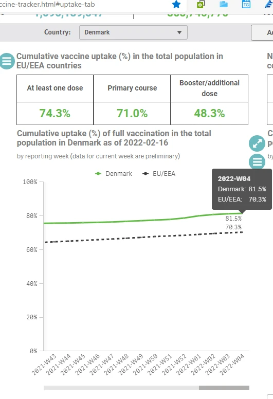Open the teal chart menu icon near tooltip
The height and width of the screenshot is (399, 273).
point(257,161)
